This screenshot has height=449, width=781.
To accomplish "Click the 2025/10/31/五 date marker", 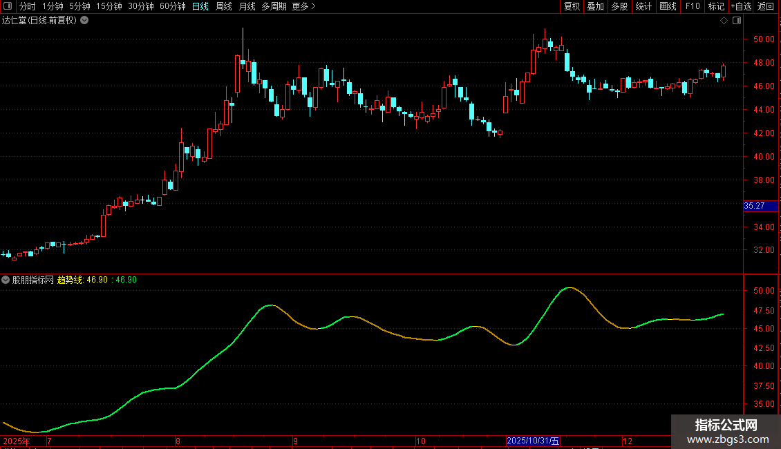I will (533, 441).
